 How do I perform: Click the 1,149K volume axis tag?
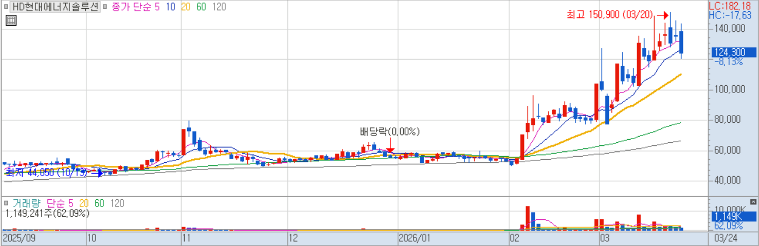(x=734, y=216)
